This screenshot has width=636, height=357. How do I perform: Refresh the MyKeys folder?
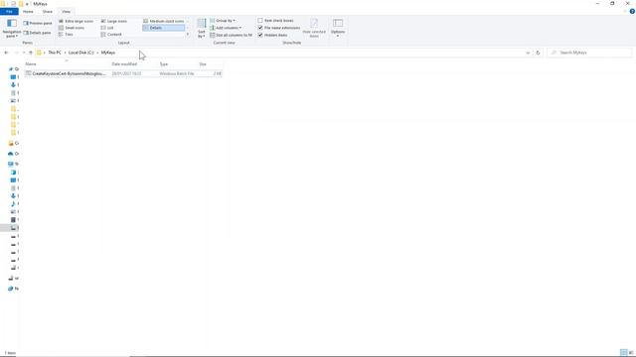(x=538, y=53)
